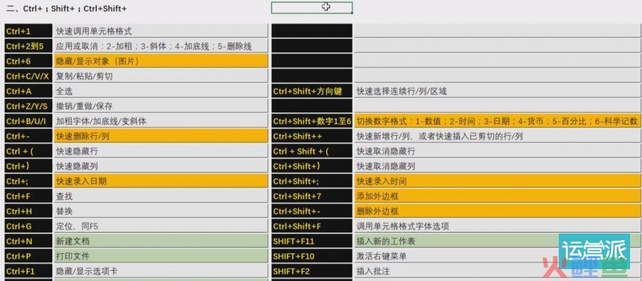
Task: Click the Ctrl+C/V/X cell
Action: (x=29, y=76)
